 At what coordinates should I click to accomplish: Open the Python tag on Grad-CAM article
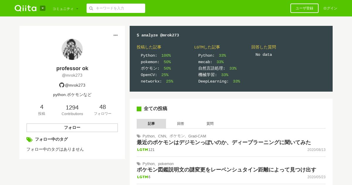point(149,136)
